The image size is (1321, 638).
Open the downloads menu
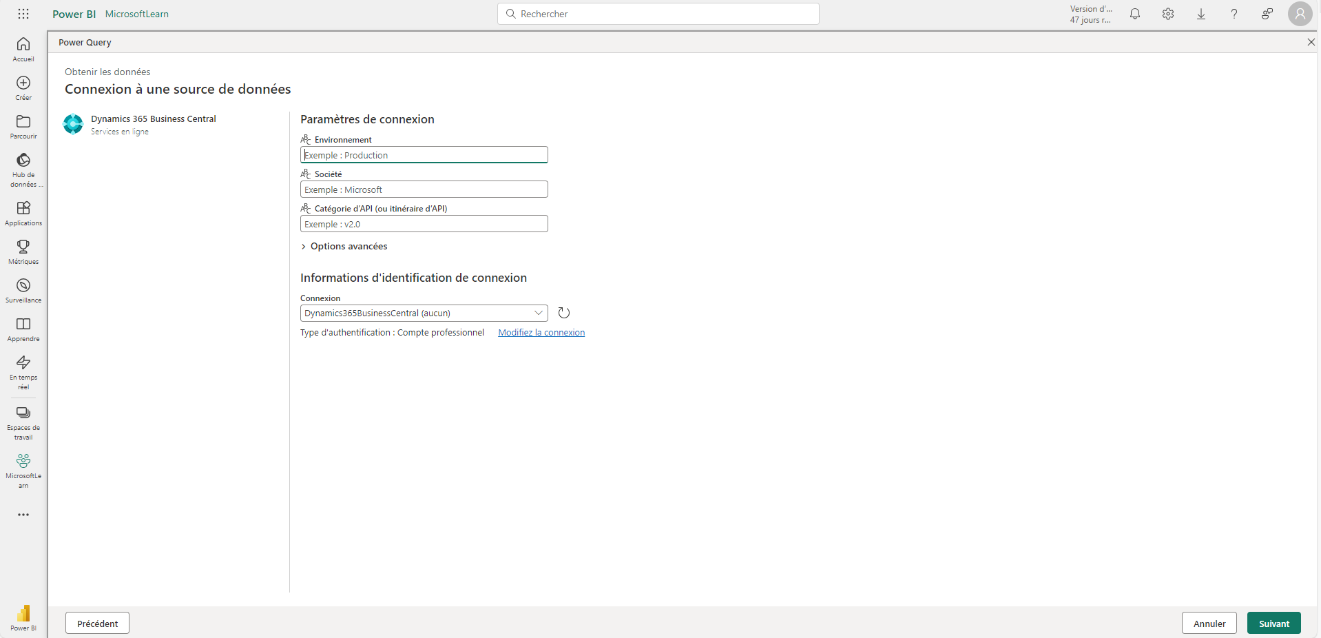[1201, 14]
